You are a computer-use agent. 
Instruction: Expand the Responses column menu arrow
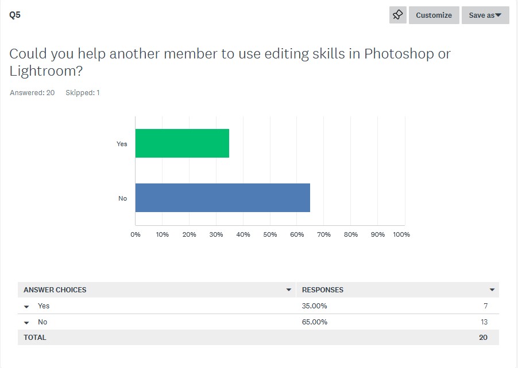[x=492, y=290]
